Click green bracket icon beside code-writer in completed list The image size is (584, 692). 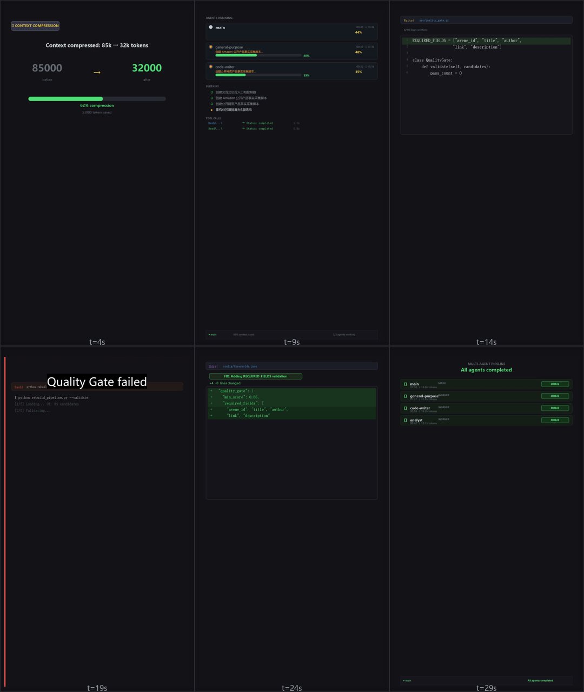[x=406, y=408]
